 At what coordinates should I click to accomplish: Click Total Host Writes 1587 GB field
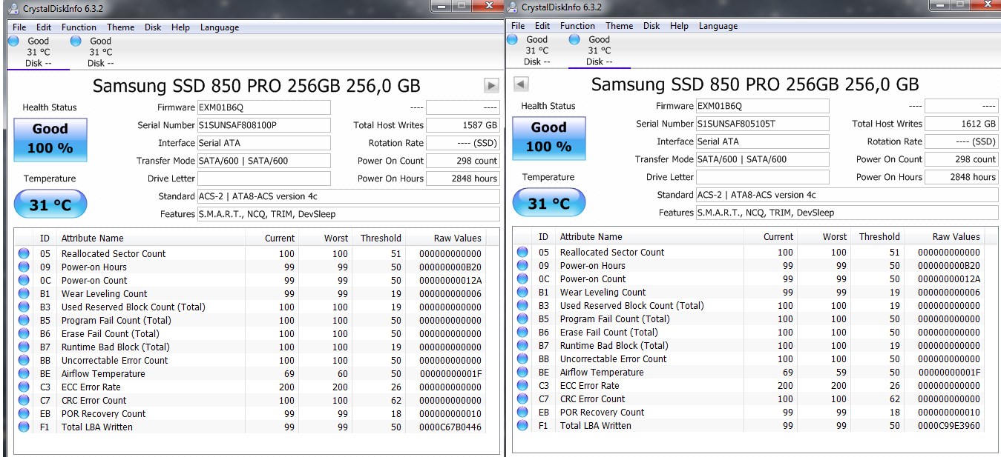point(463,125)
